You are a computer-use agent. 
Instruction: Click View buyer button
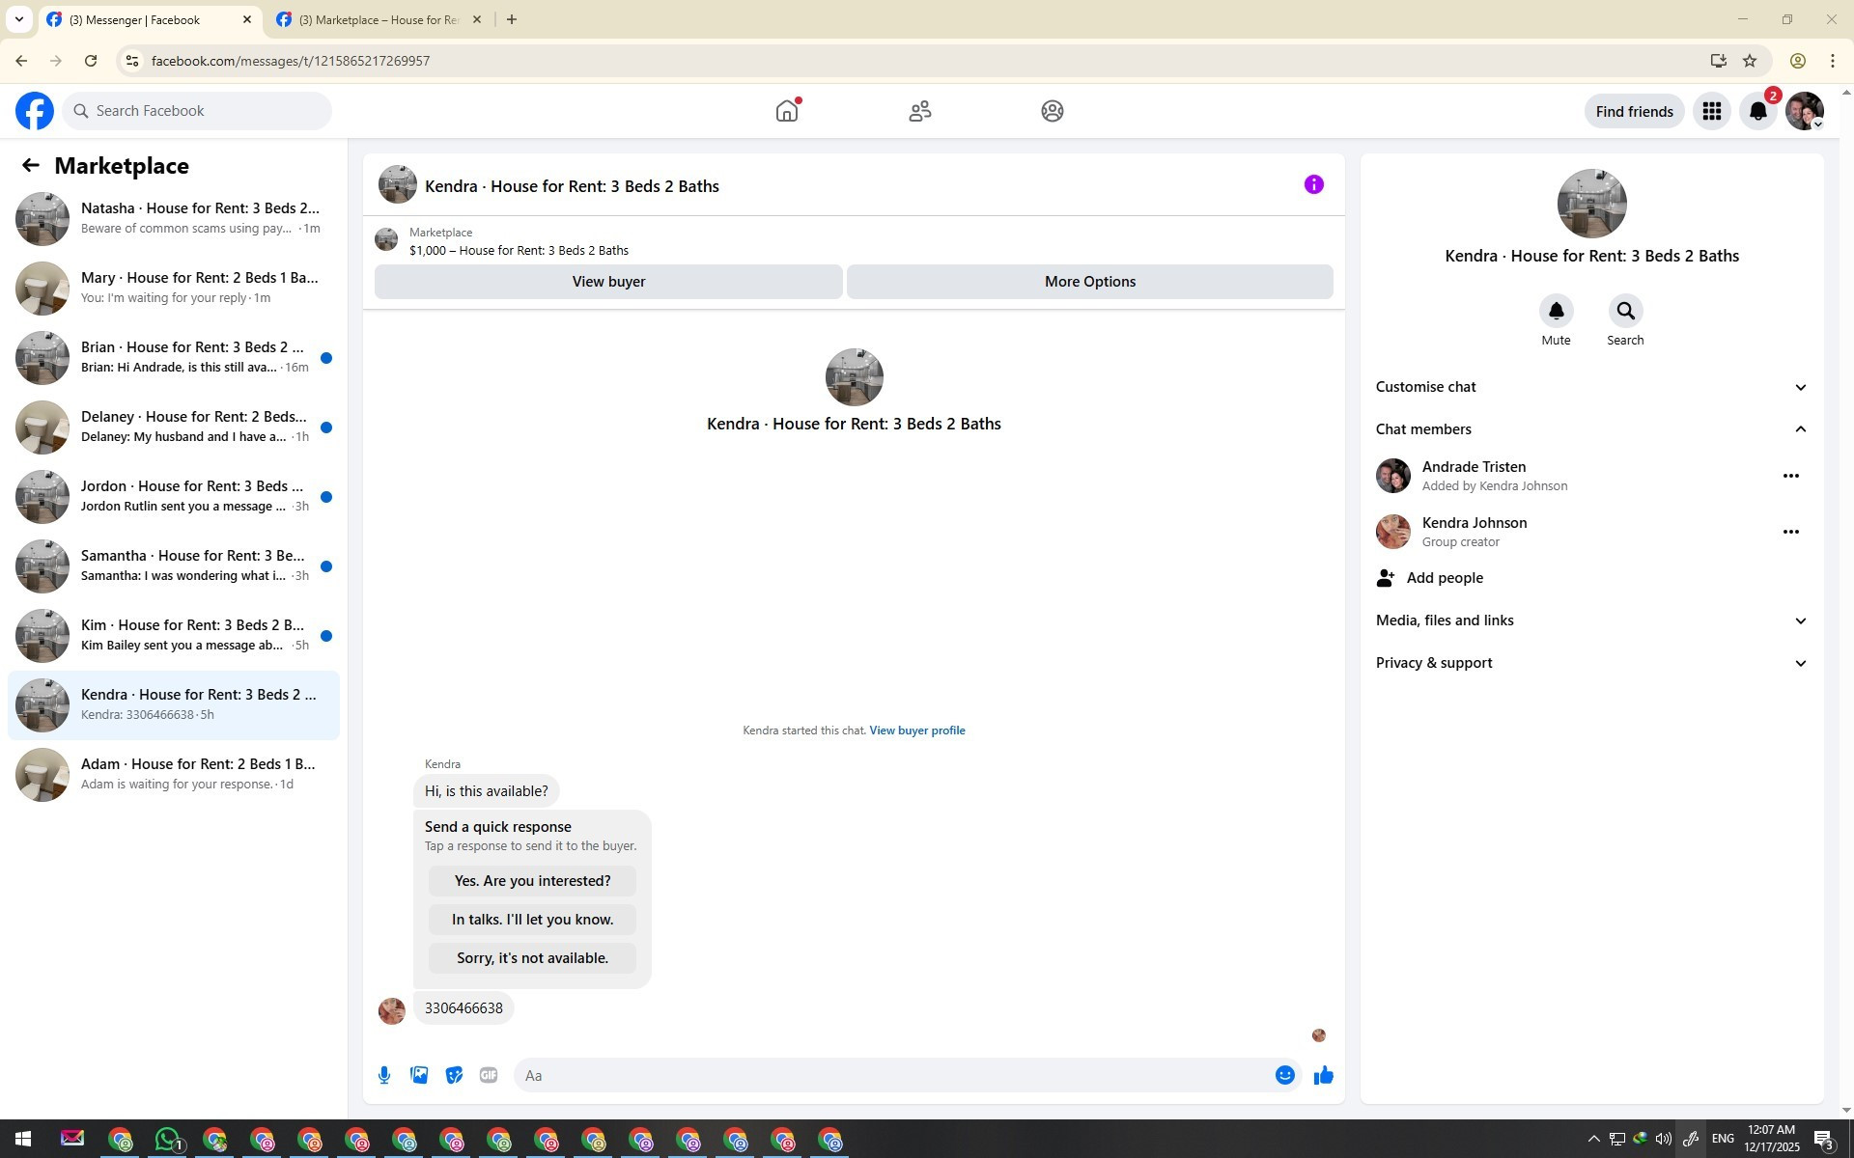tap(608, 282)
